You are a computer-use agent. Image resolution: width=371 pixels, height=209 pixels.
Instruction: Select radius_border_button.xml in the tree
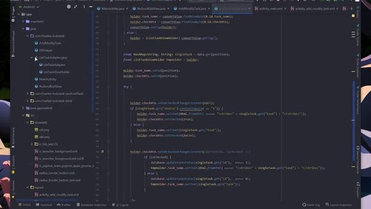54,173
